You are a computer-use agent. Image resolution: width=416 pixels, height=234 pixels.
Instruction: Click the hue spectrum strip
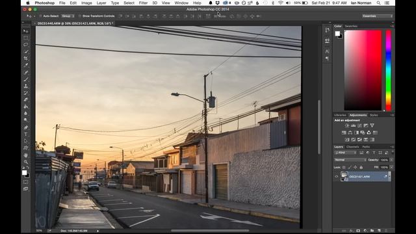(x=388, y=70)
